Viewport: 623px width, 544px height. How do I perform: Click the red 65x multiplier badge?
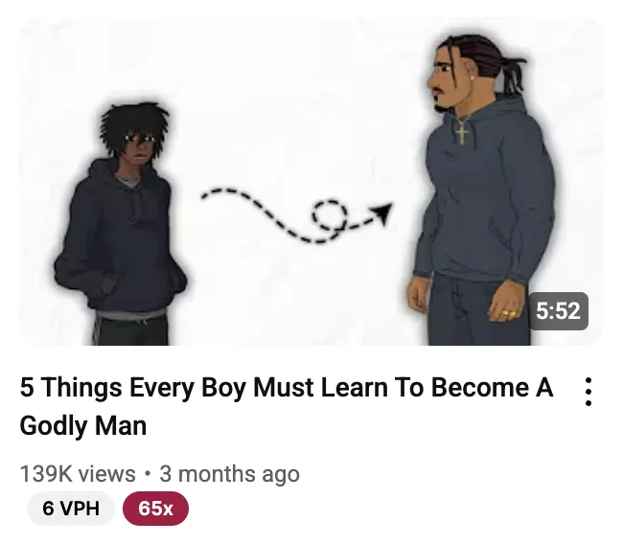click(155, 509)
